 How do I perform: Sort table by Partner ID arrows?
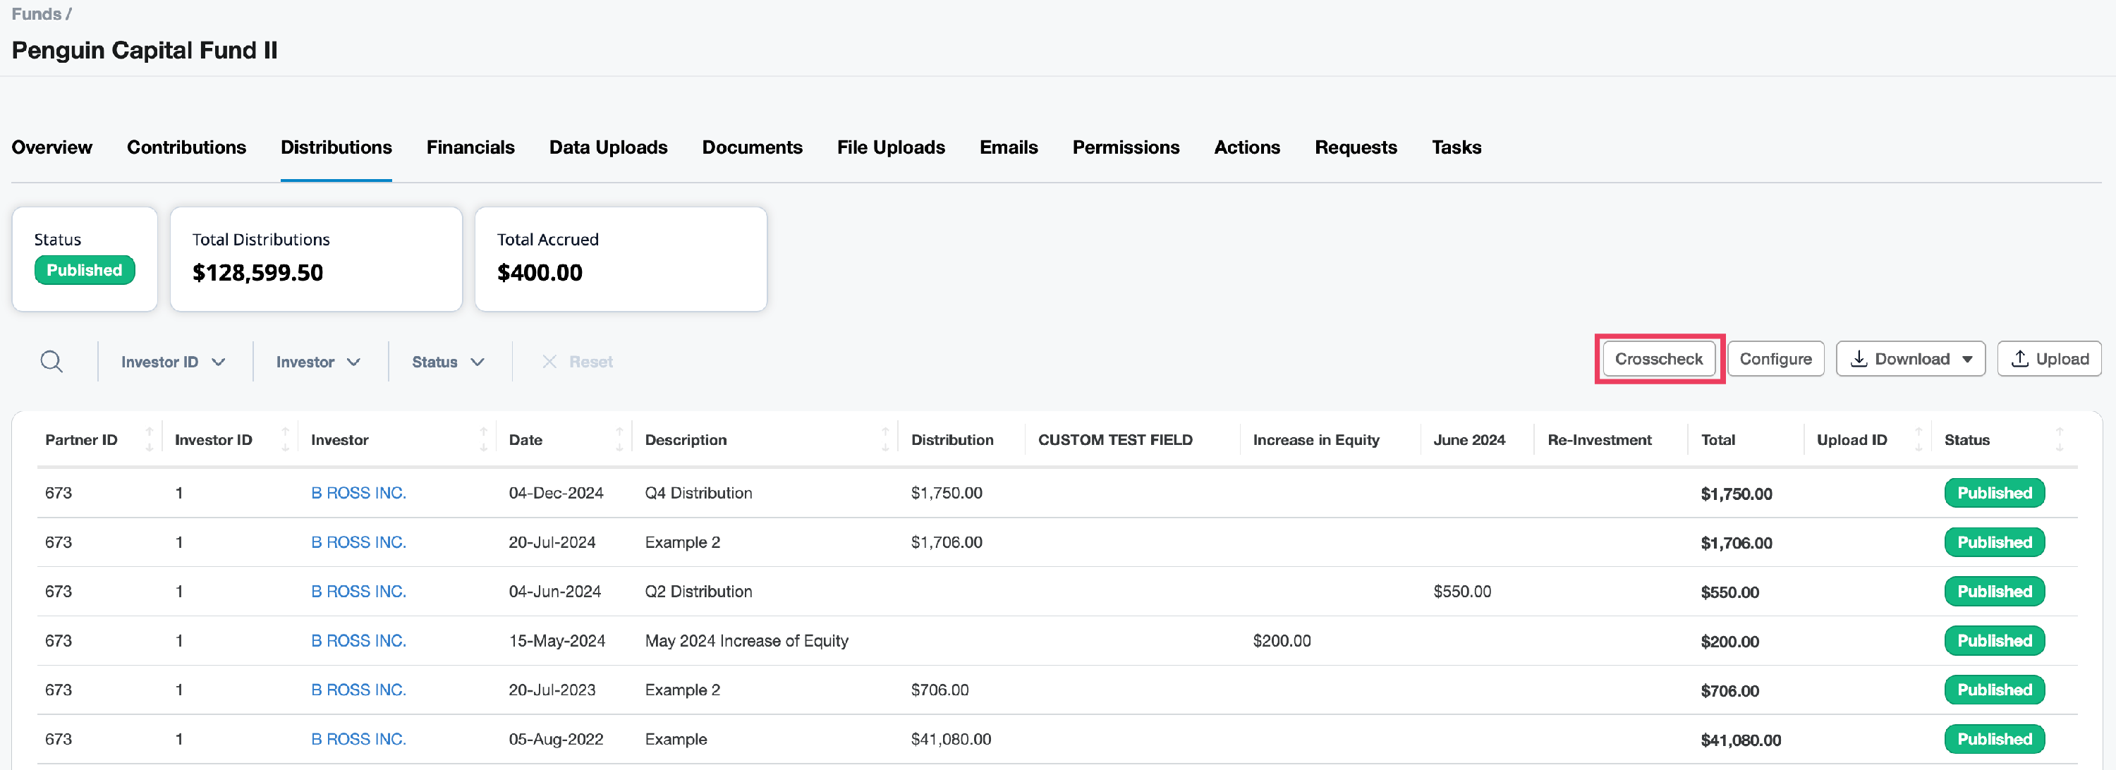click(x=149, y=439)
